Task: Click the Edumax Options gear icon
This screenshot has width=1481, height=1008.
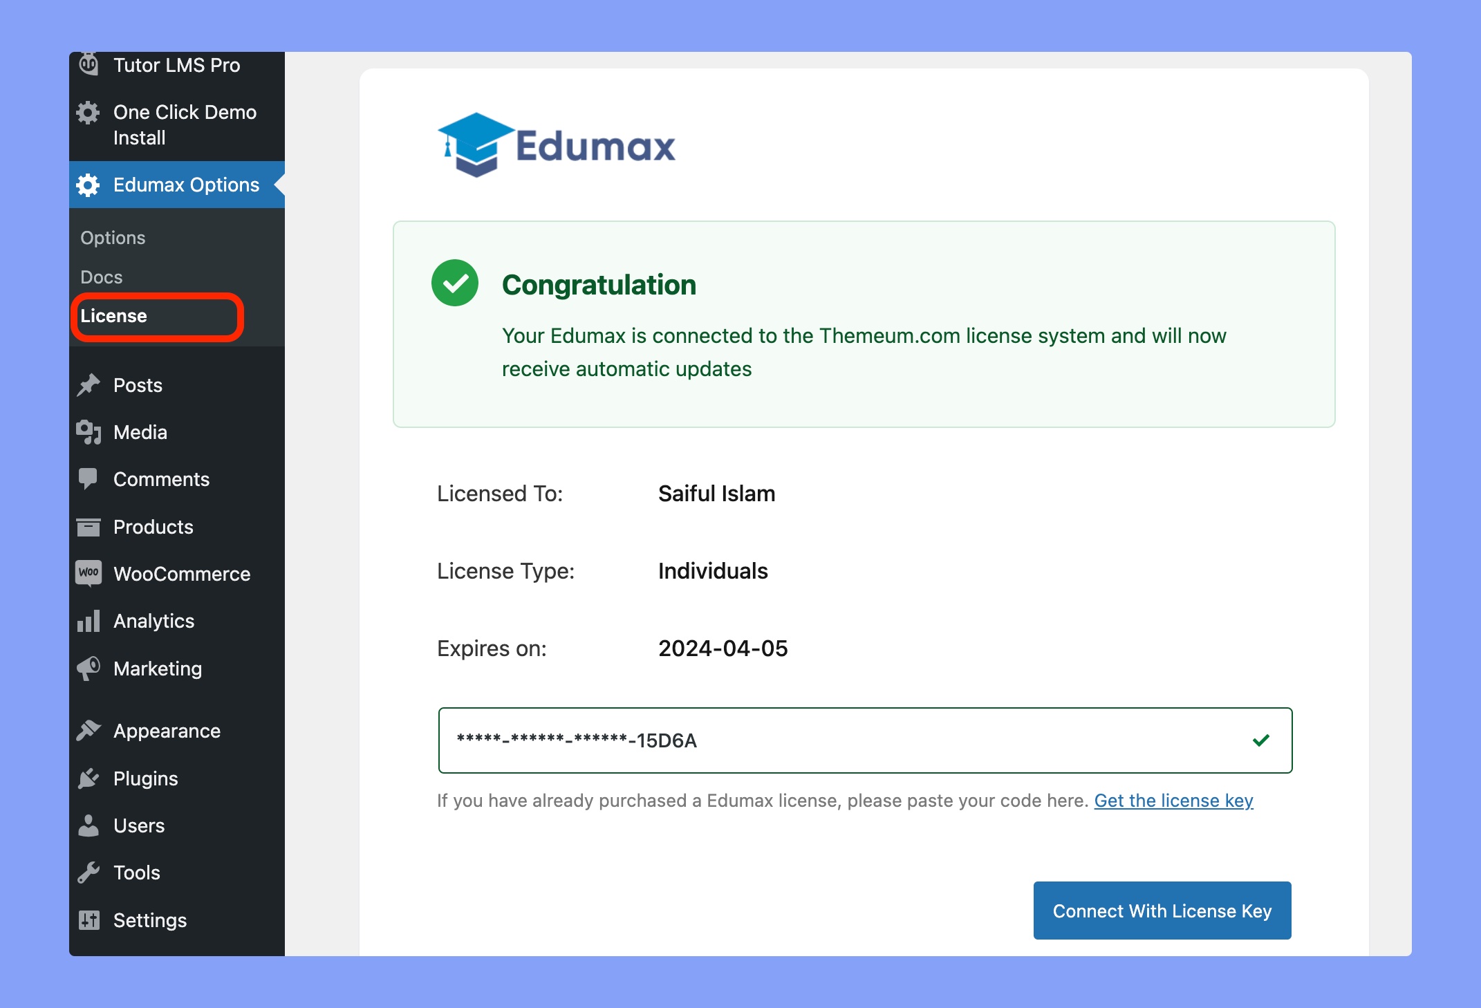Action: (88, 185)
